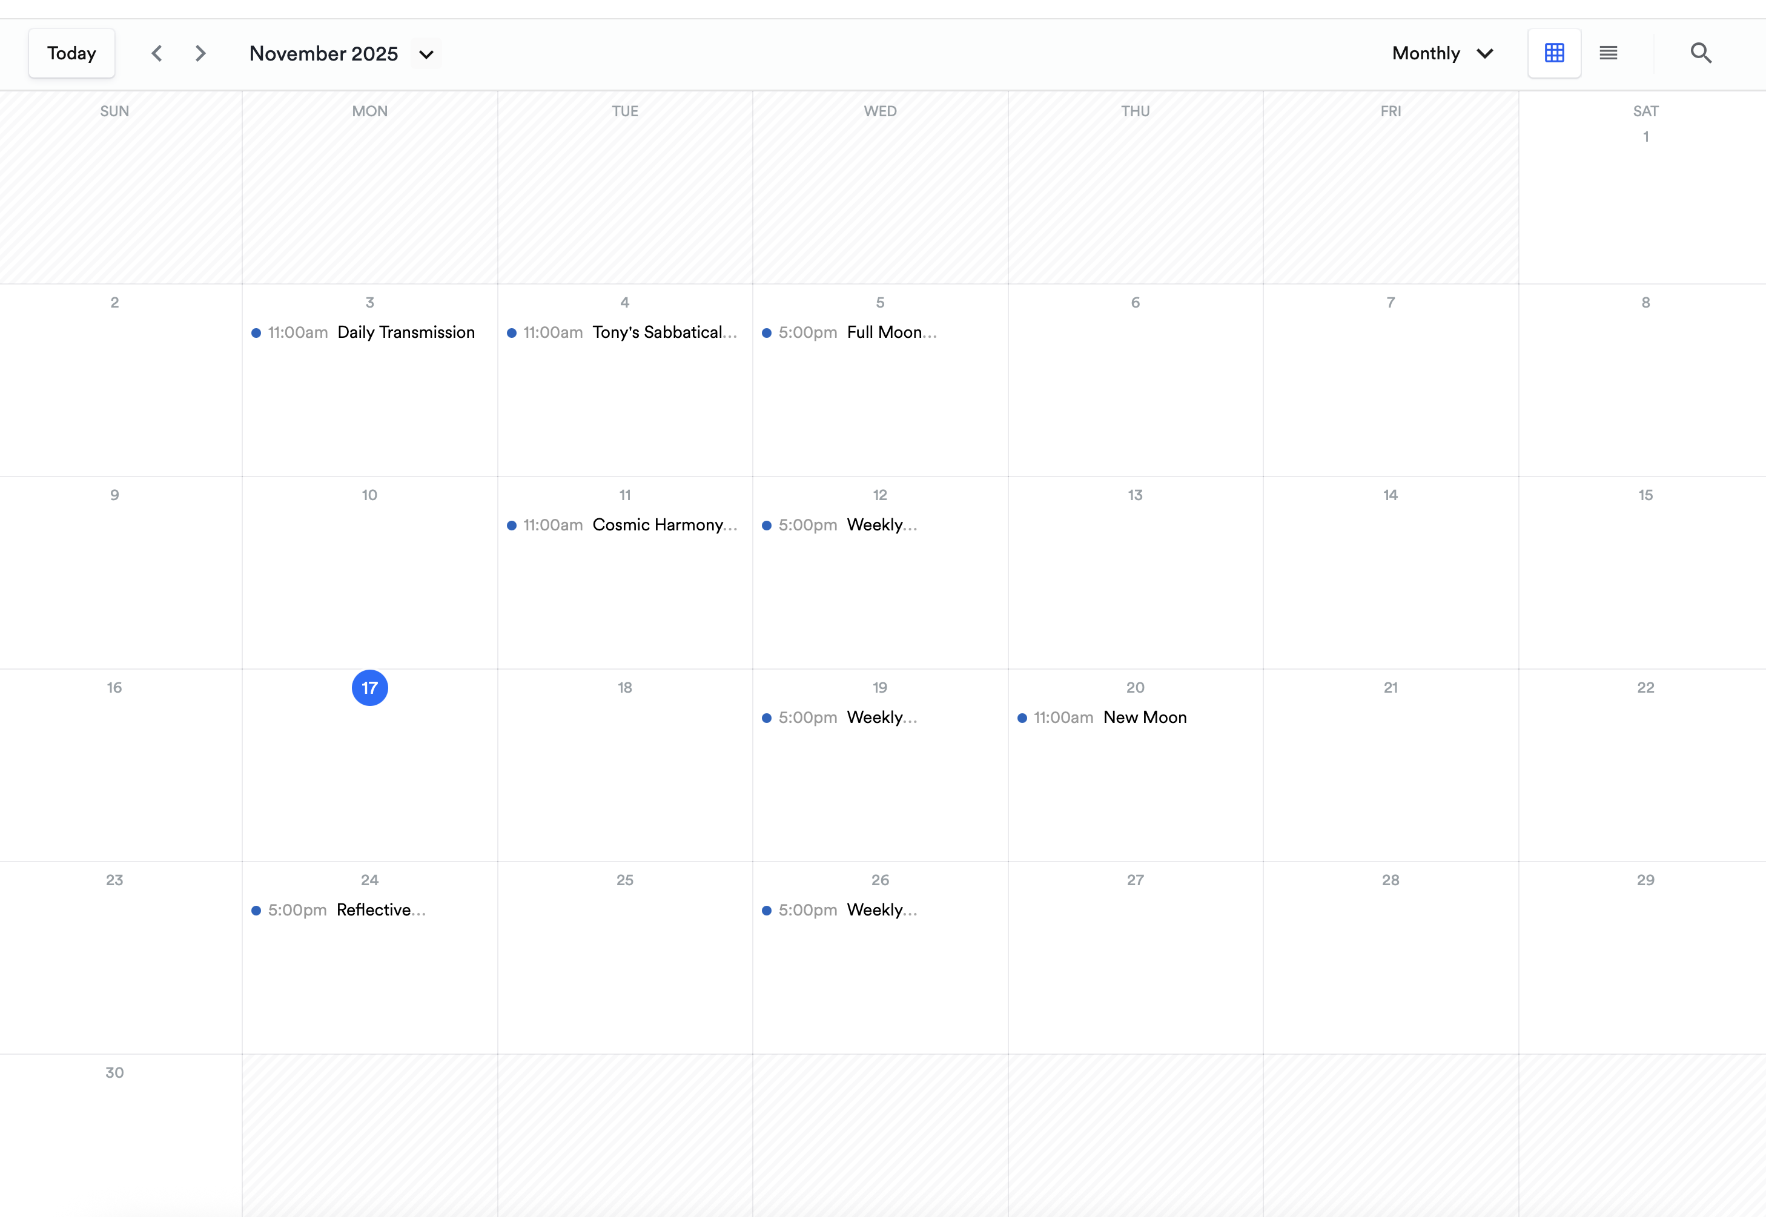Open the Weekly event on Nov 26
Viewport: 1766px width, 1217px height.
(x=881, y=909)
